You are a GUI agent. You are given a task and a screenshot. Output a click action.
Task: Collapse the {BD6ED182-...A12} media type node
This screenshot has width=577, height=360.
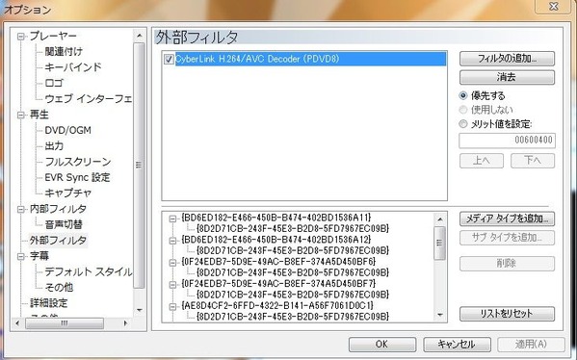pyautogui.click(x=172, y=241)
